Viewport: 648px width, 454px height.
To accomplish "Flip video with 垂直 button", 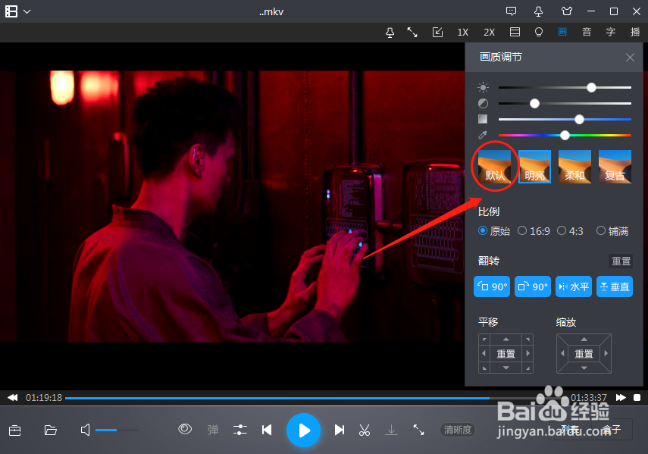I will coord(615,286).
